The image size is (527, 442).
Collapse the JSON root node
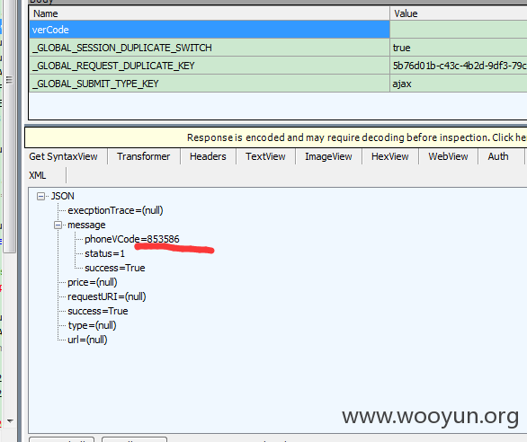pyautogui.click(x=40, y=196)
